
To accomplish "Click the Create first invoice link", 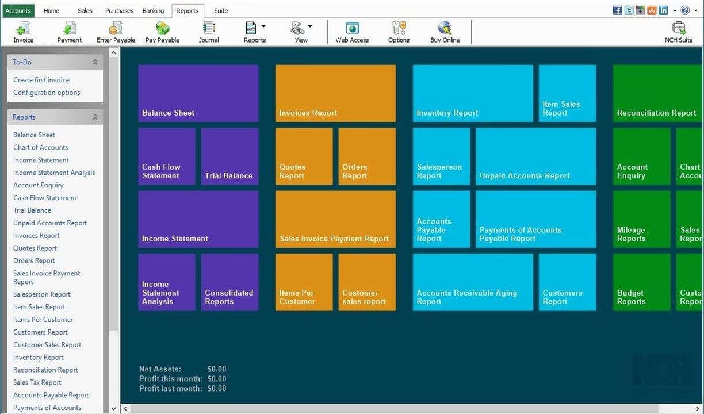I will (41, 80).
